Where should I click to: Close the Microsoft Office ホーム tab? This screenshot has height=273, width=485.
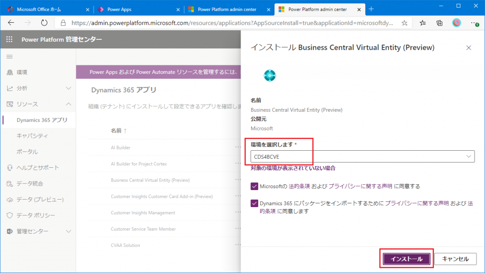pos(88,9)
